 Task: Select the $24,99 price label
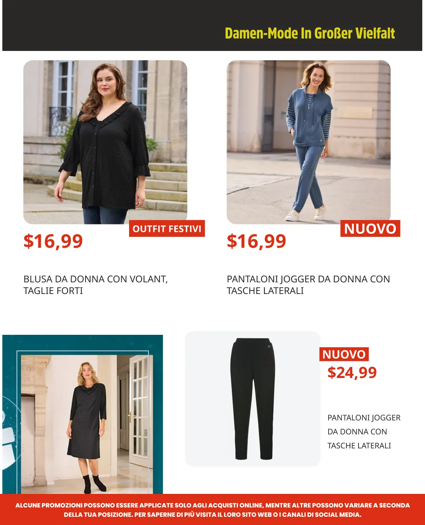352,373
